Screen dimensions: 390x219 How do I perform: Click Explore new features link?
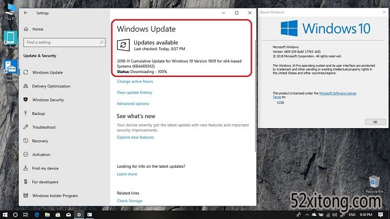(135, 138)
